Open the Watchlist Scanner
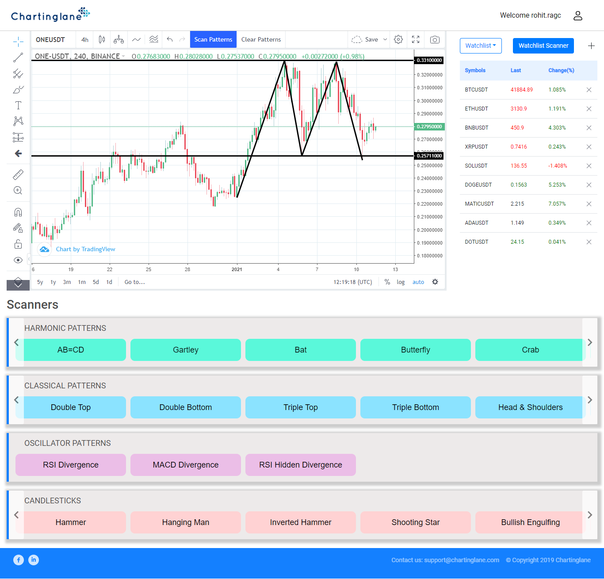Screen dimensions: 604x579 point(543,46)
